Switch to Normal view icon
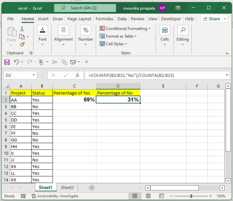 point(135,196)
